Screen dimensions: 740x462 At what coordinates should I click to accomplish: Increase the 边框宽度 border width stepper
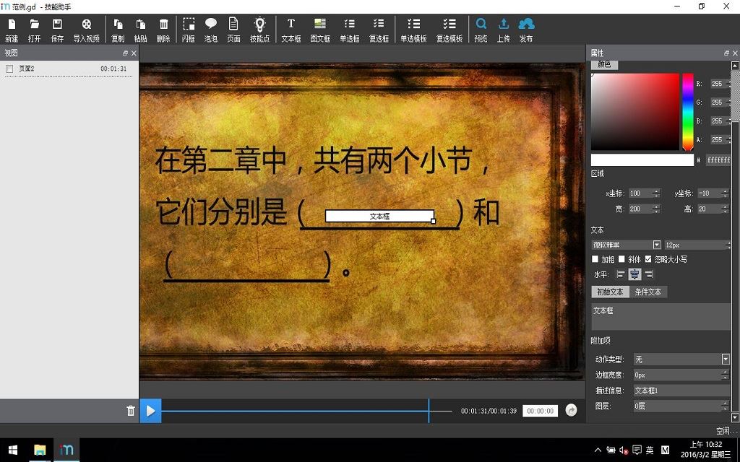click(x=726, y=372)
